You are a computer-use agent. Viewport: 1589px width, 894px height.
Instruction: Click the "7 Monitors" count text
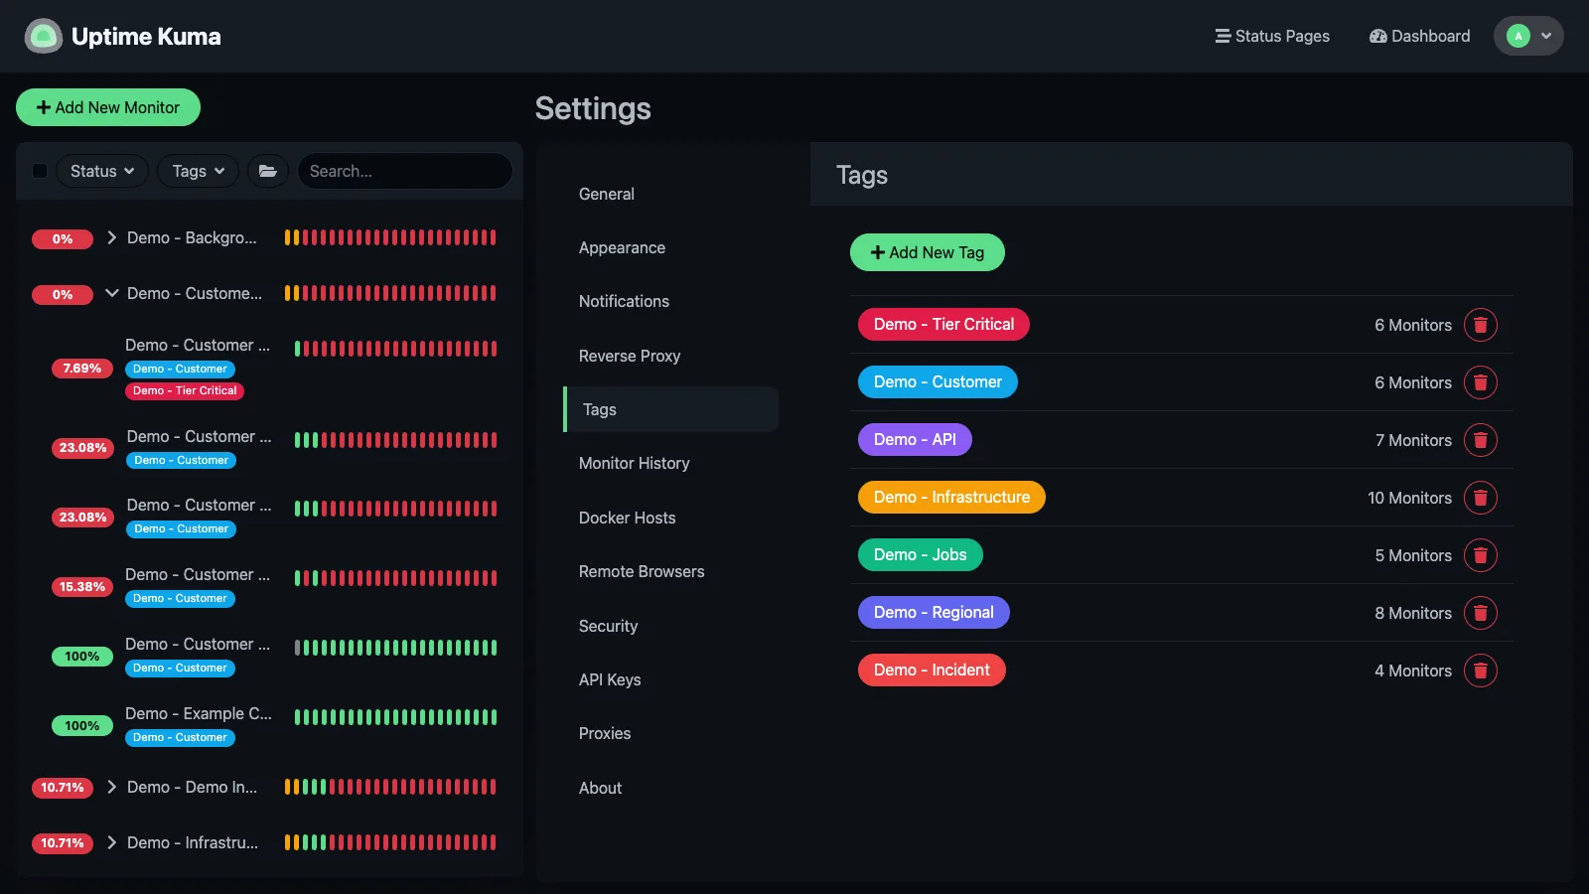1413,440
